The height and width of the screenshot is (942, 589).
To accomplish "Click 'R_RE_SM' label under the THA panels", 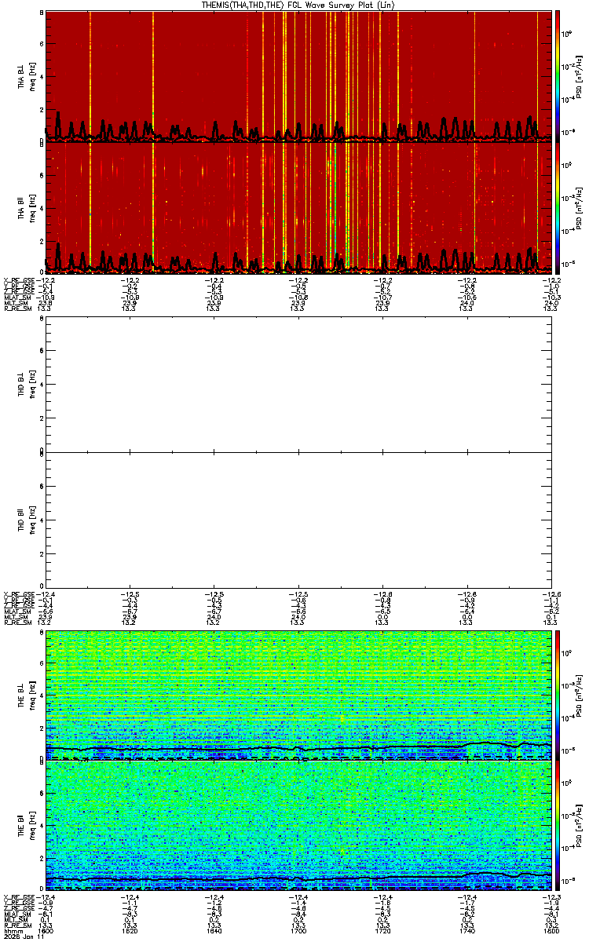I will 16,309.
